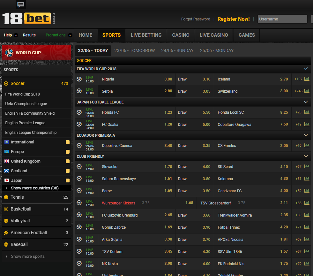The height and width of the screenshot is (276, 313).
Task: Click soccer ball icon in Serbia row
Action: [x=79, y=91]
